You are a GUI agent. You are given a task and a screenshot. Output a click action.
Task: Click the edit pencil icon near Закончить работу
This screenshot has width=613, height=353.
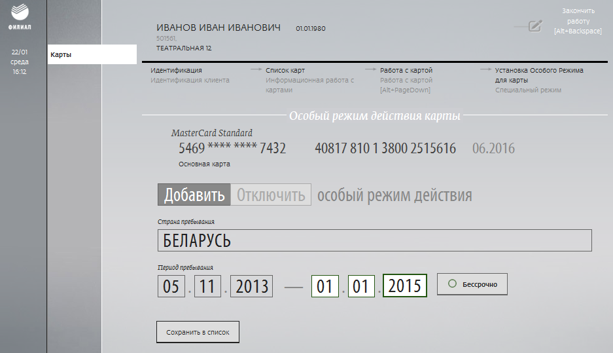coord(535,26)
